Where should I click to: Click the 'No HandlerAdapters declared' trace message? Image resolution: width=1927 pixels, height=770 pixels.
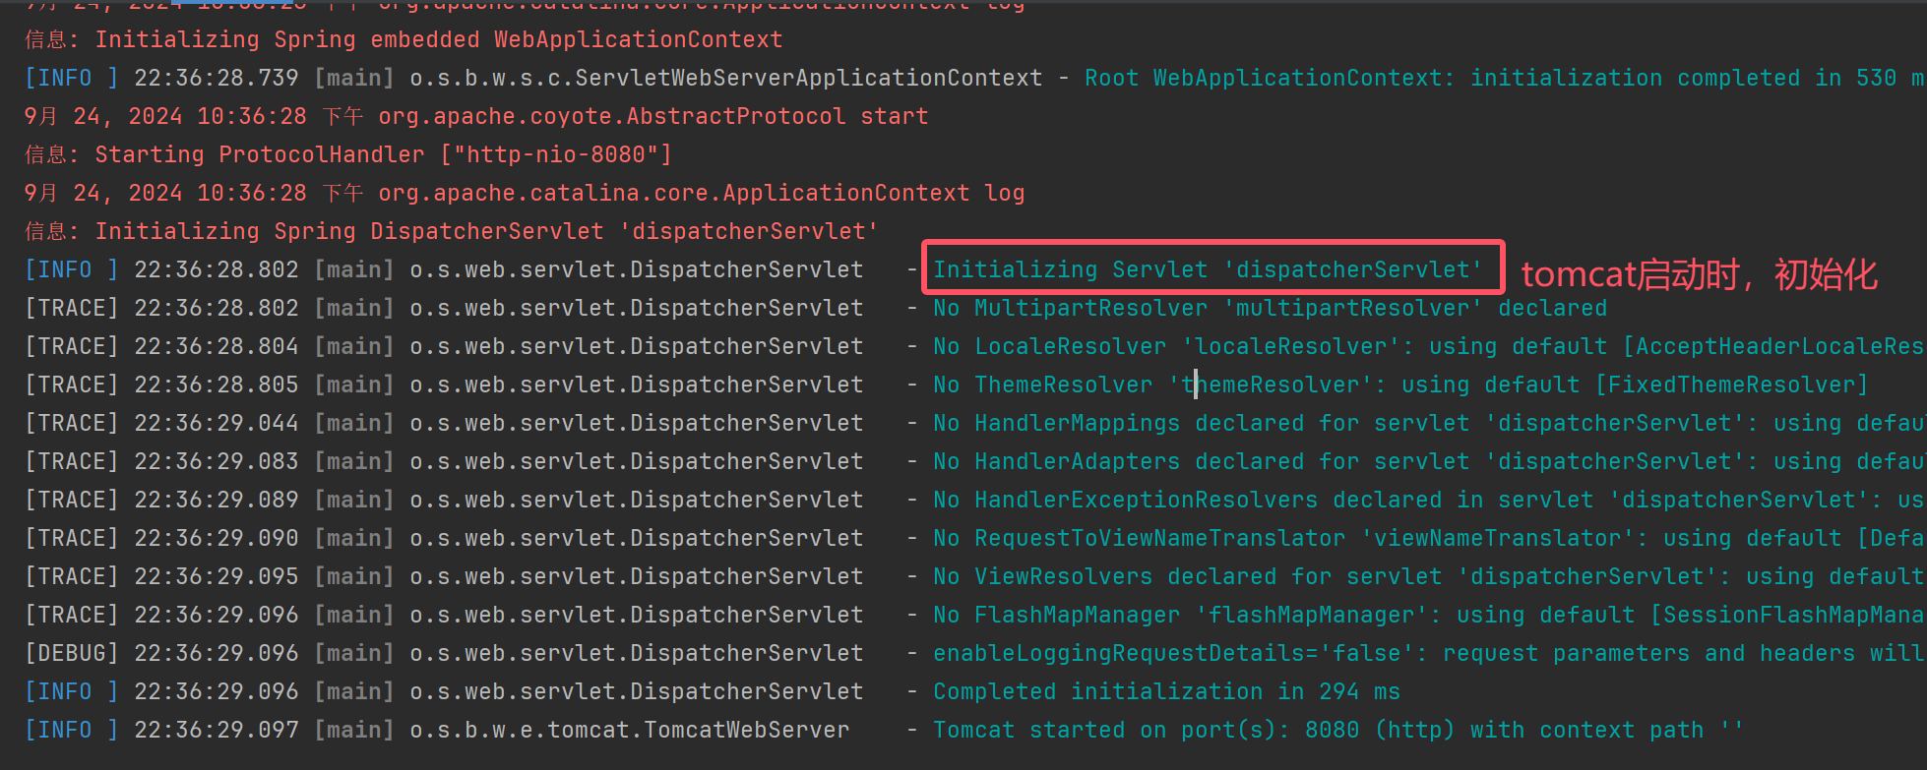click(1429, 461)
